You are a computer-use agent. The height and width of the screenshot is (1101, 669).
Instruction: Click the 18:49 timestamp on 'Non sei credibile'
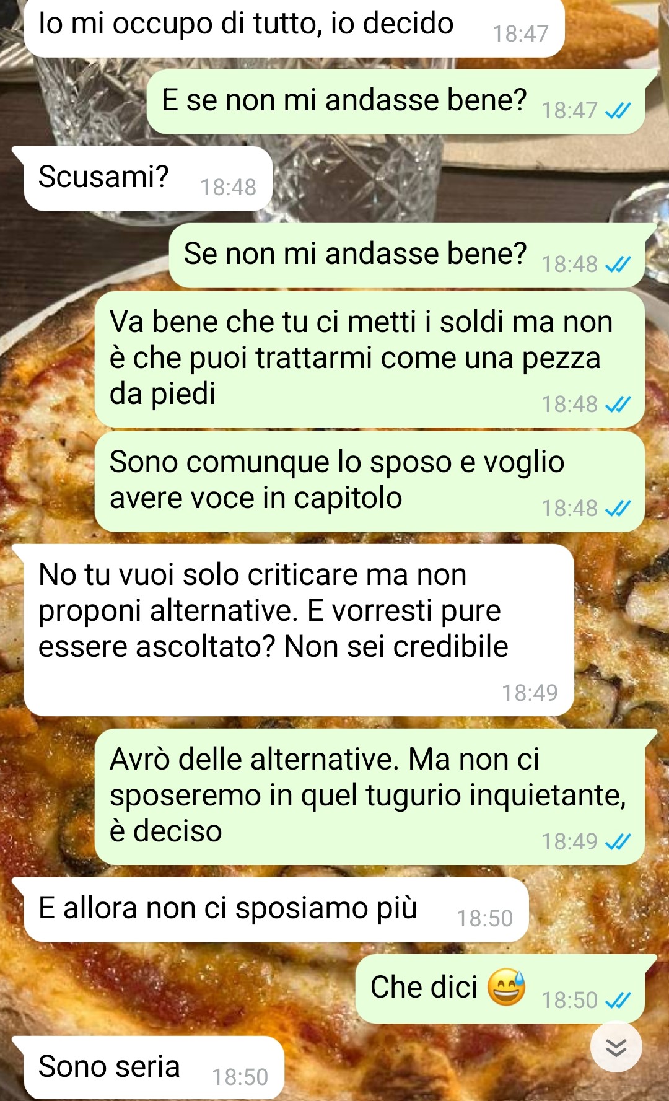(x=530, y=693)
